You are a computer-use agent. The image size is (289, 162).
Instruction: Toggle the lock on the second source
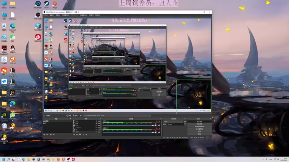[x=99, y=123]
